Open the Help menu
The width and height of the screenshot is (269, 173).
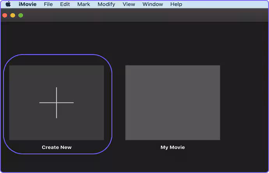pyautogui.click(x=176, y=4)
